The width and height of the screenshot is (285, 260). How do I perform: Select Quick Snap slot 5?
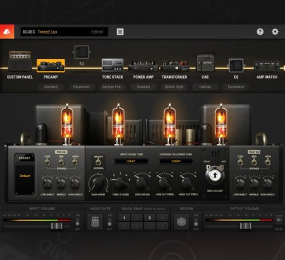(x=124, y=226)
